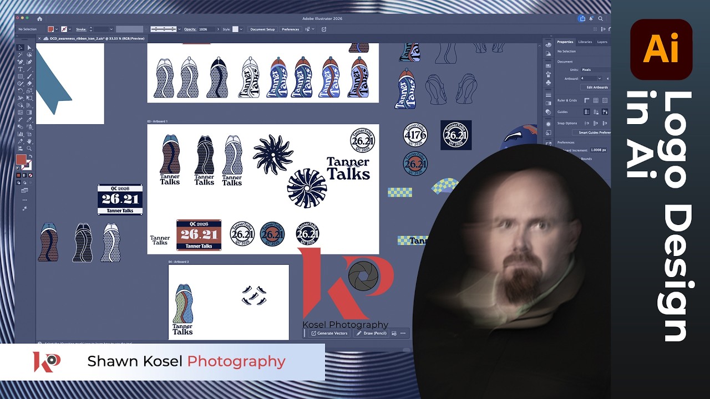The image size is (710, 399).
Task: Choose the Magic Wand tool
Action: click(x=21, y=55)
